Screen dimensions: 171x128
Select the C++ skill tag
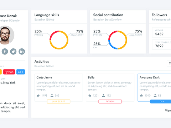click(21, 72)
